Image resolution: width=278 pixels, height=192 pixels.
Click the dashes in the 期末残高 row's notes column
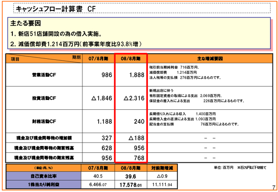click(x=210, y=158)
